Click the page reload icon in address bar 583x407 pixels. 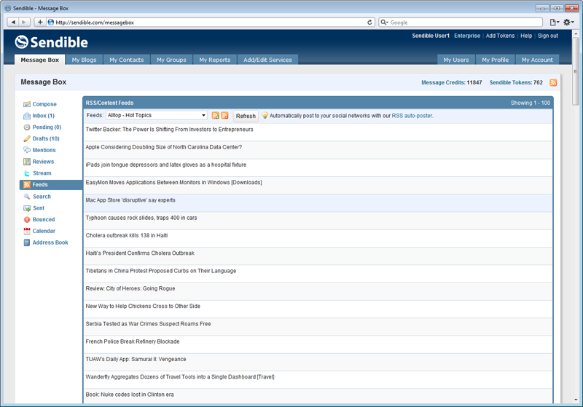click(369, 23)
